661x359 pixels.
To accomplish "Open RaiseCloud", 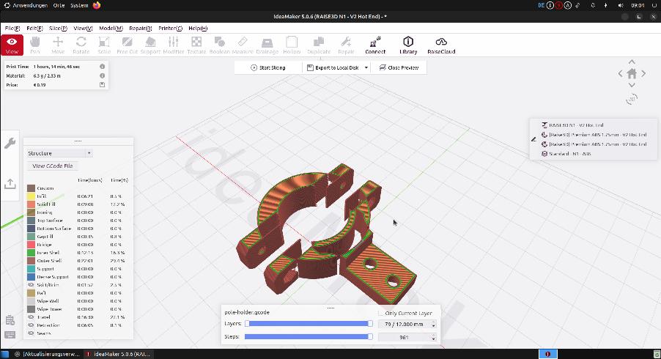I will pyautogui.click(x=441, y=45).
